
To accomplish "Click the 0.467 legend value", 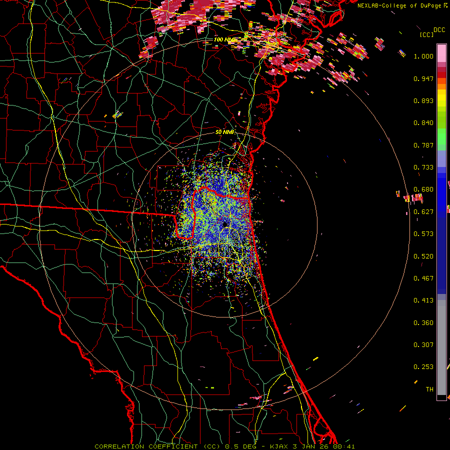I will tap(423, 278).
